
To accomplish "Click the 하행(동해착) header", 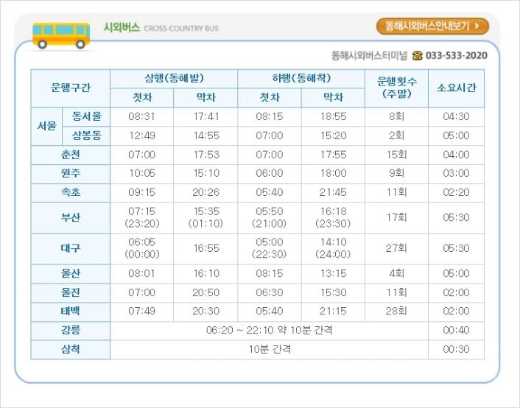I will pos(301,79).
